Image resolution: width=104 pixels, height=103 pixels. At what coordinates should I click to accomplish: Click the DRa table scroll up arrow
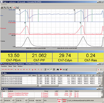pyautogui.click(x=102, y=75)
